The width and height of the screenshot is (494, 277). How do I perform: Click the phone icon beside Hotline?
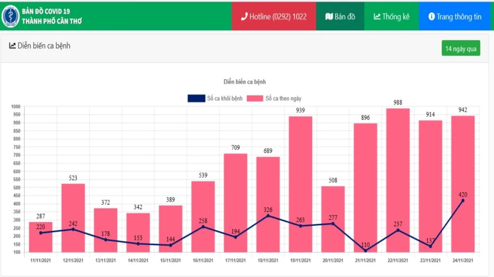coord(244,17)
